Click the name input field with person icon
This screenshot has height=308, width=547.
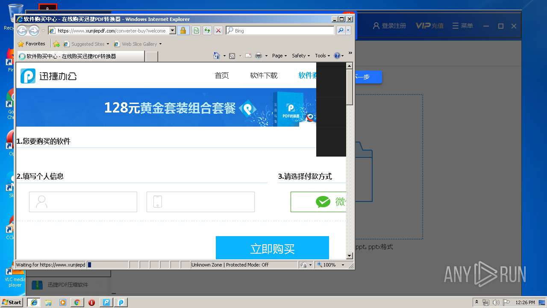coord(83,201)
